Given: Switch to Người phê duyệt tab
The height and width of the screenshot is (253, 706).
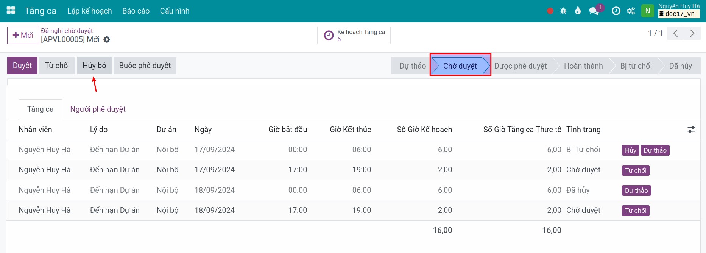Looking at the screenshot, I should click(x=98, y=109).
